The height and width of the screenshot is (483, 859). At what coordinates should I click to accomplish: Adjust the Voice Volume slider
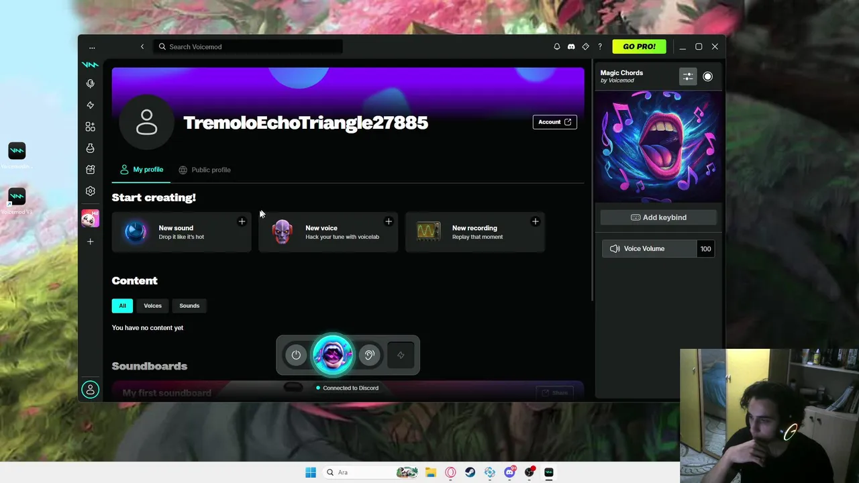pos(649,249)
